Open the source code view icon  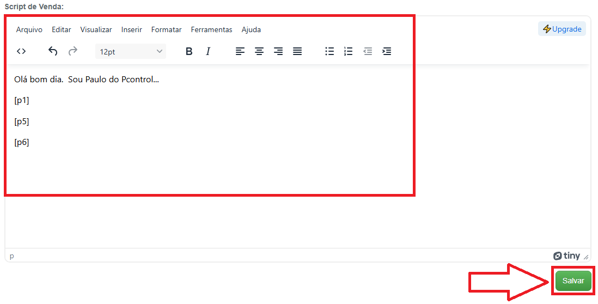pos(21,51)
